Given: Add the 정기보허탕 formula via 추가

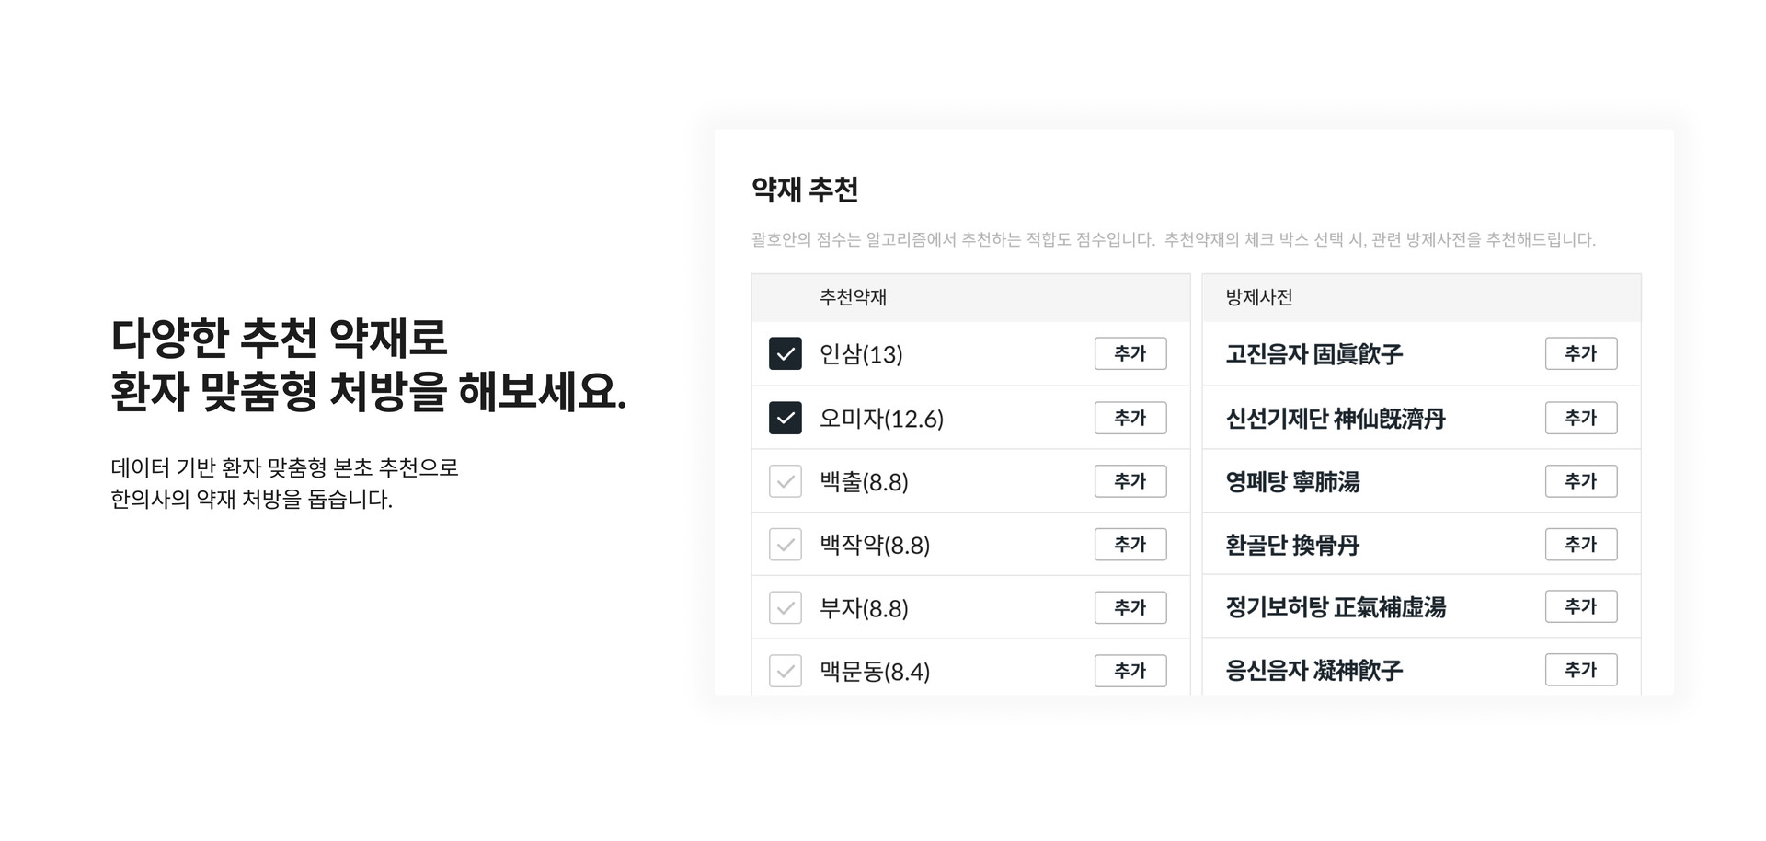Looking at the screenshot, I should click(x=1581, y=606).
